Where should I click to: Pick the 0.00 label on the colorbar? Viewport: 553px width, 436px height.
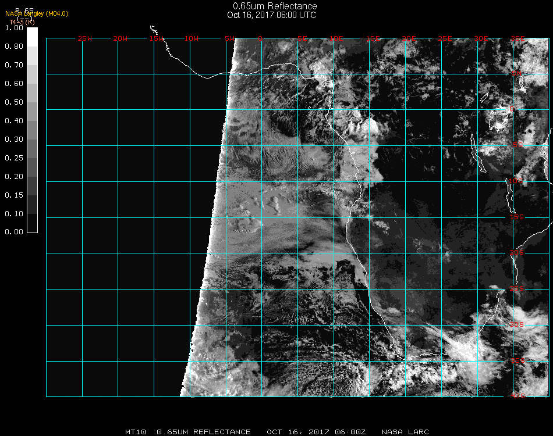coord(14,232)
